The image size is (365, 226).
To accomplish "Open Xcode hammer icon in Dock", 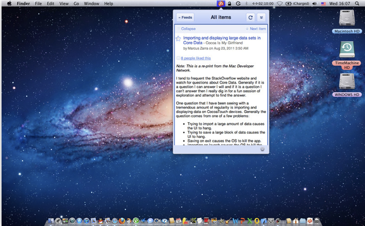I will point(264,221).
